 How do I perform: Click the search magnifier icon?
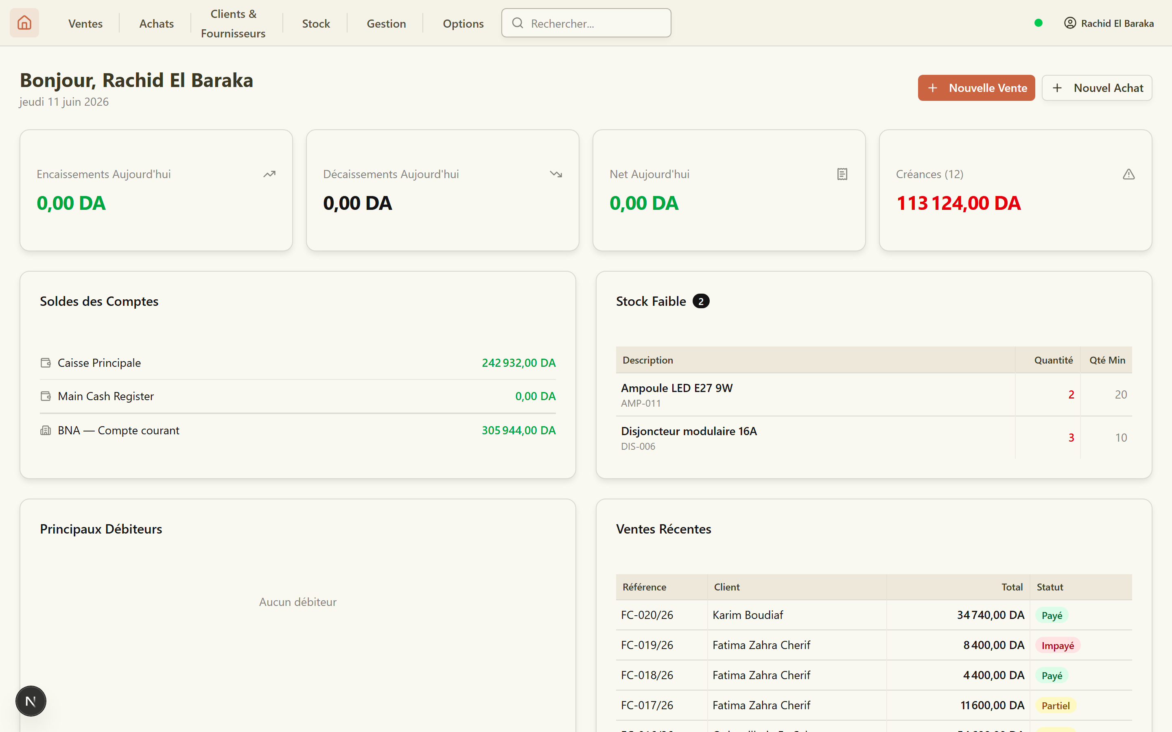point(517,23)
